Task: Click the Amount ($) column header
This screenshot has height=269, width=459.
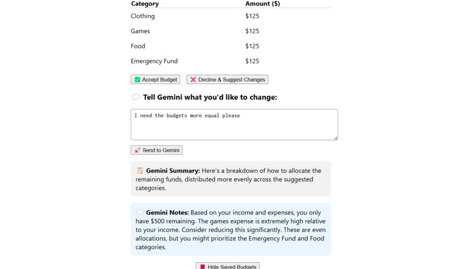Action: [x=263, y=4]
